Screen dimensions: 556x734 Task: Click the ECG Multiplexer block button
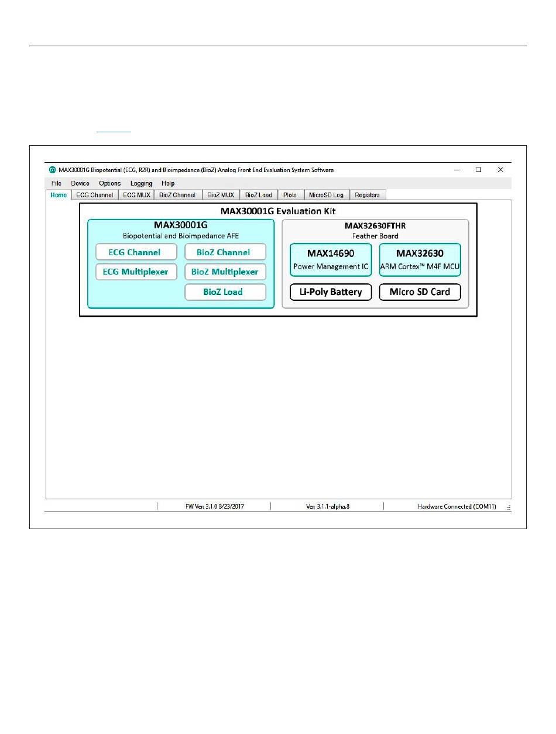point(136,272)
